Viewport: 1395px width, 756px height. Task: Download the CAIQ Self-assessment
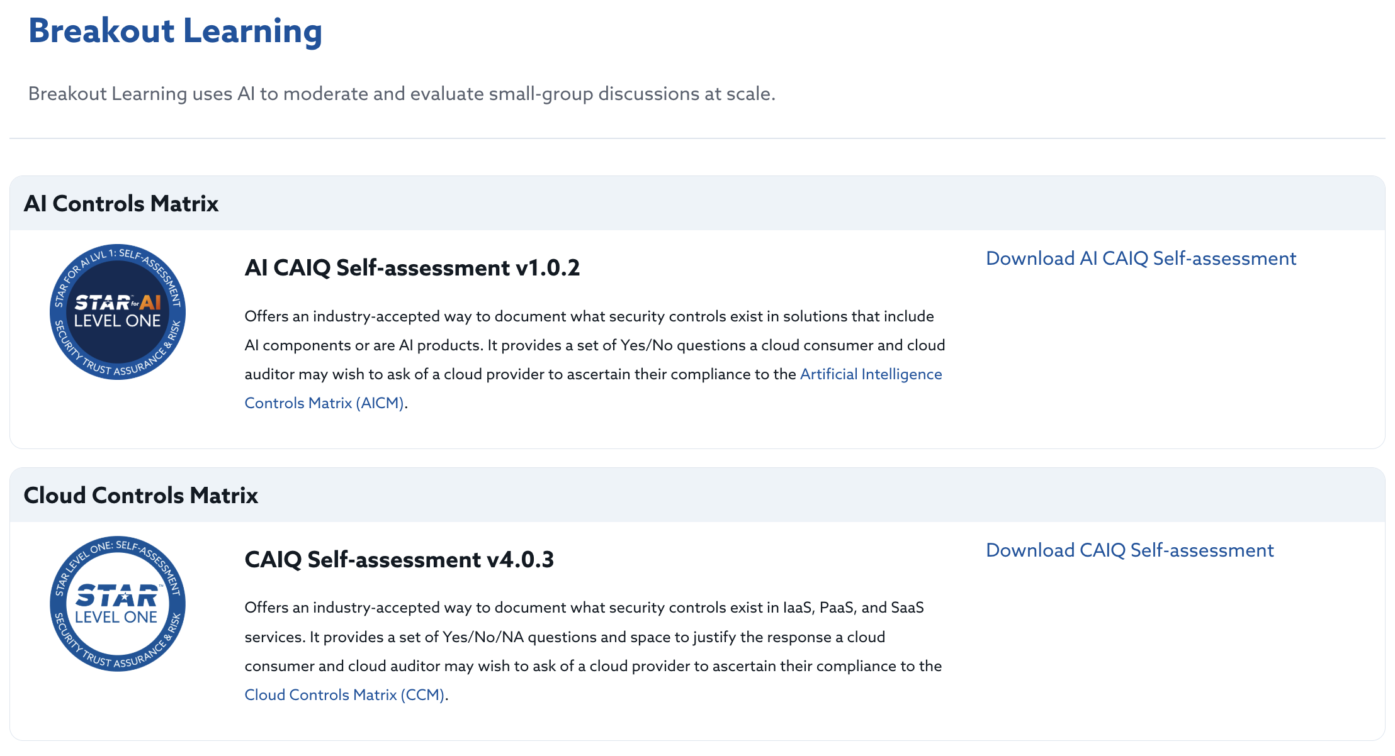point(1129,550)
